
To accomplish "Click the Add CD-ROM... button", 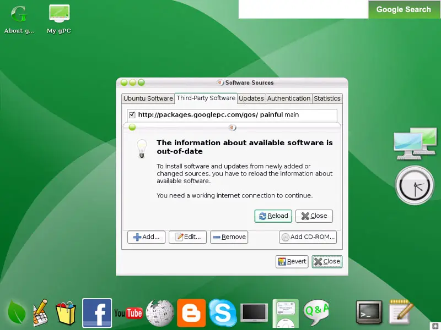I will click(x=308, y=237).
